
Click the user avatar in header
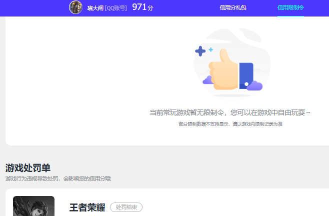pyautogui.click(x=75, y=7)
